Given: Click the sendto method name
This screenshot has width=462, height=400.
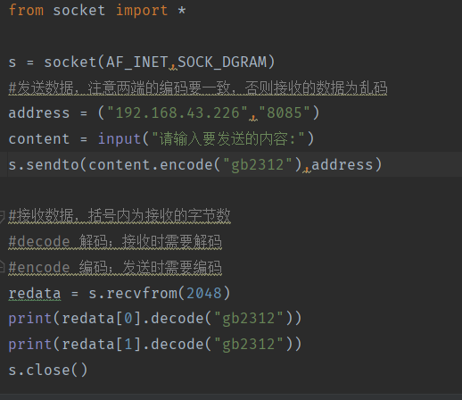Looking at the screenshot, I should coord(53,164).
